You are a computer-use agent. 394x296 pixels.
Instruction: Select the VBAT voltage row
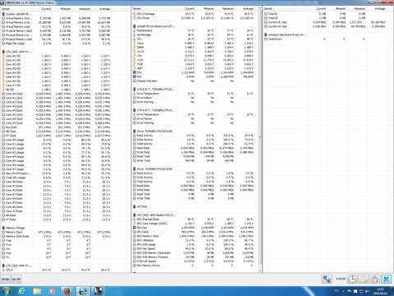tap(193, 68)
